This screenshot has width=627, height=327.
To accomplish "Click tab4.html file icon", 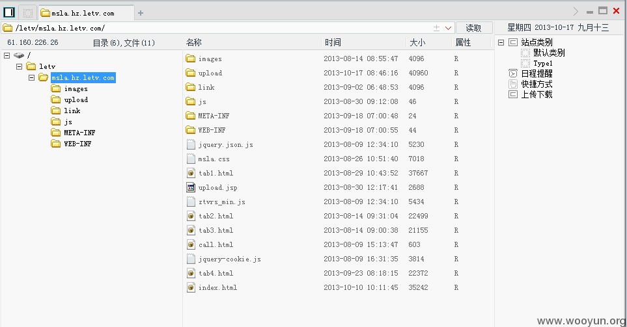I will click(x=191, y=273).
